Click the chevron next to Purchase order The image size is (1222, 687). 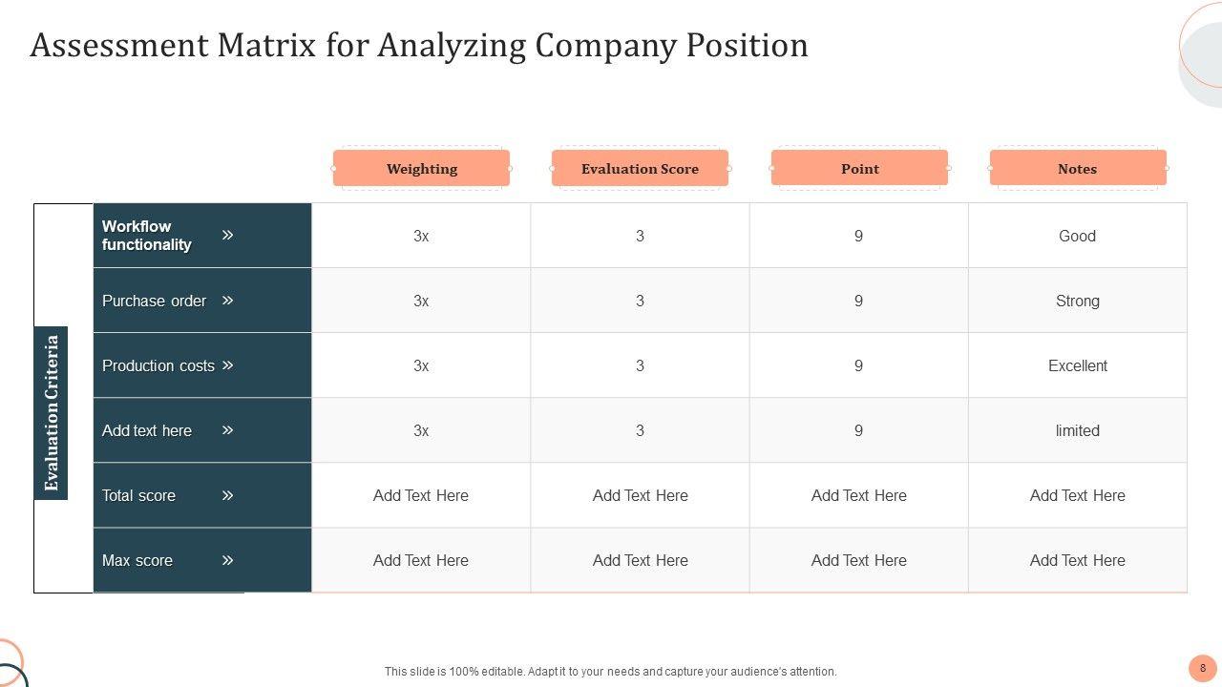click(x=227, y=301)
